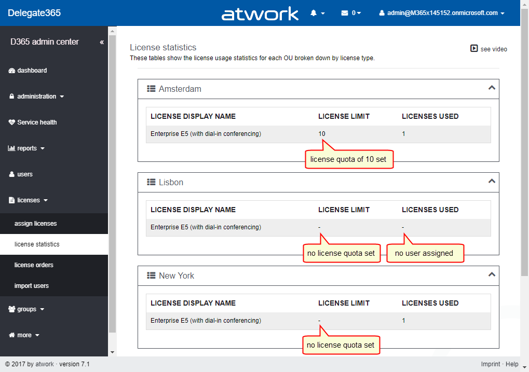Click the sidebar scrollbar down arrow

pyautogui.click(x=112, y=352)
